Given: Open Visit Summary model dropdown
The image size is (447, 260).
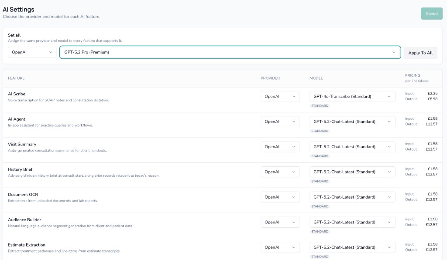Looking at the screenshot, I should tap(352, 147).
